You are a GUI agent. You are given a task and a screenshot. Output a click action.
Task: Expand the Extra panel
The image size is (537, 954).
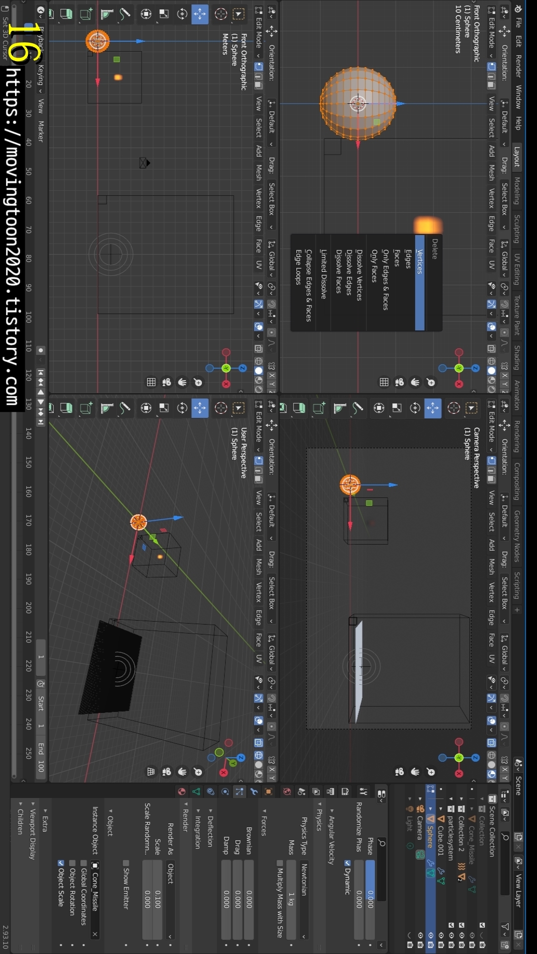coord(45,820)
